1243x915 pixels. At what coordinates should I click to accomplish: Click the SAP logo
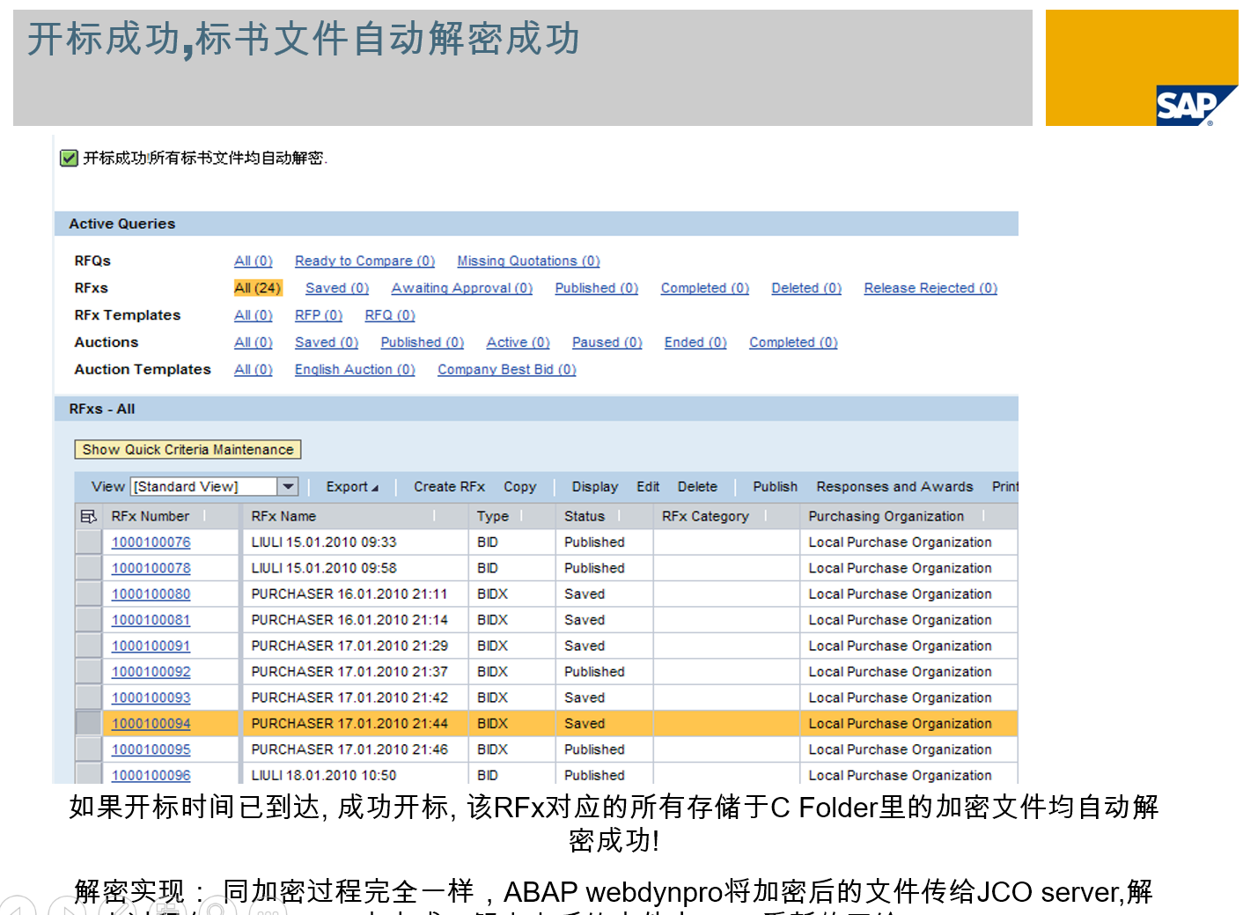point(1196,106)
